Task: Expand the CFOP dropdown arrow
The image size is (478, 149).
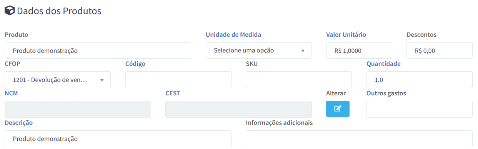Action: (102, 80)
